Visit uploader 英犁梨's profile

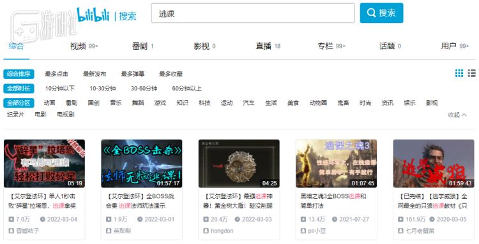click(122, 231)
